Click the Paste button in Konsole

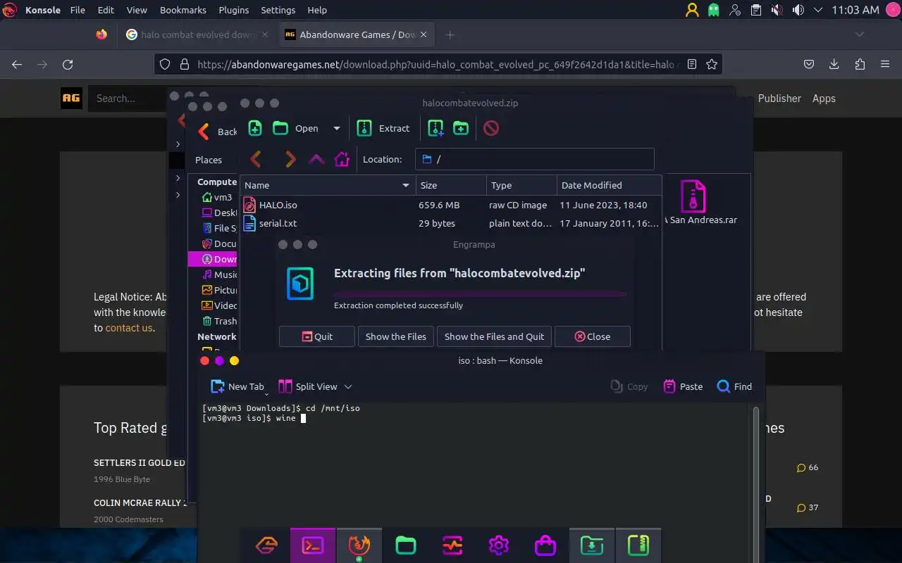click(683, 386)
